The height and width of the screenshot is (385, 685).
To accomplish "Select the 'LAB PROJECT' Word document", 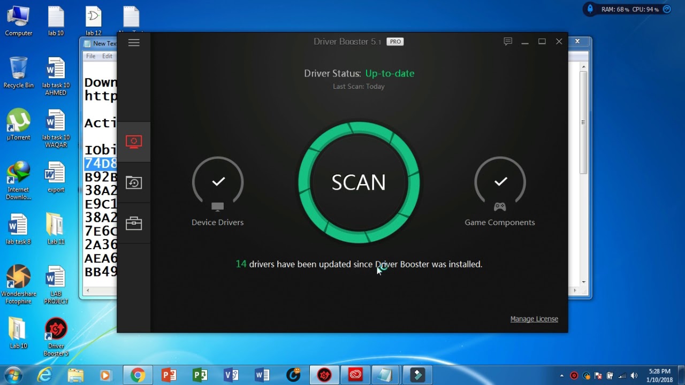I will [56, 284].
